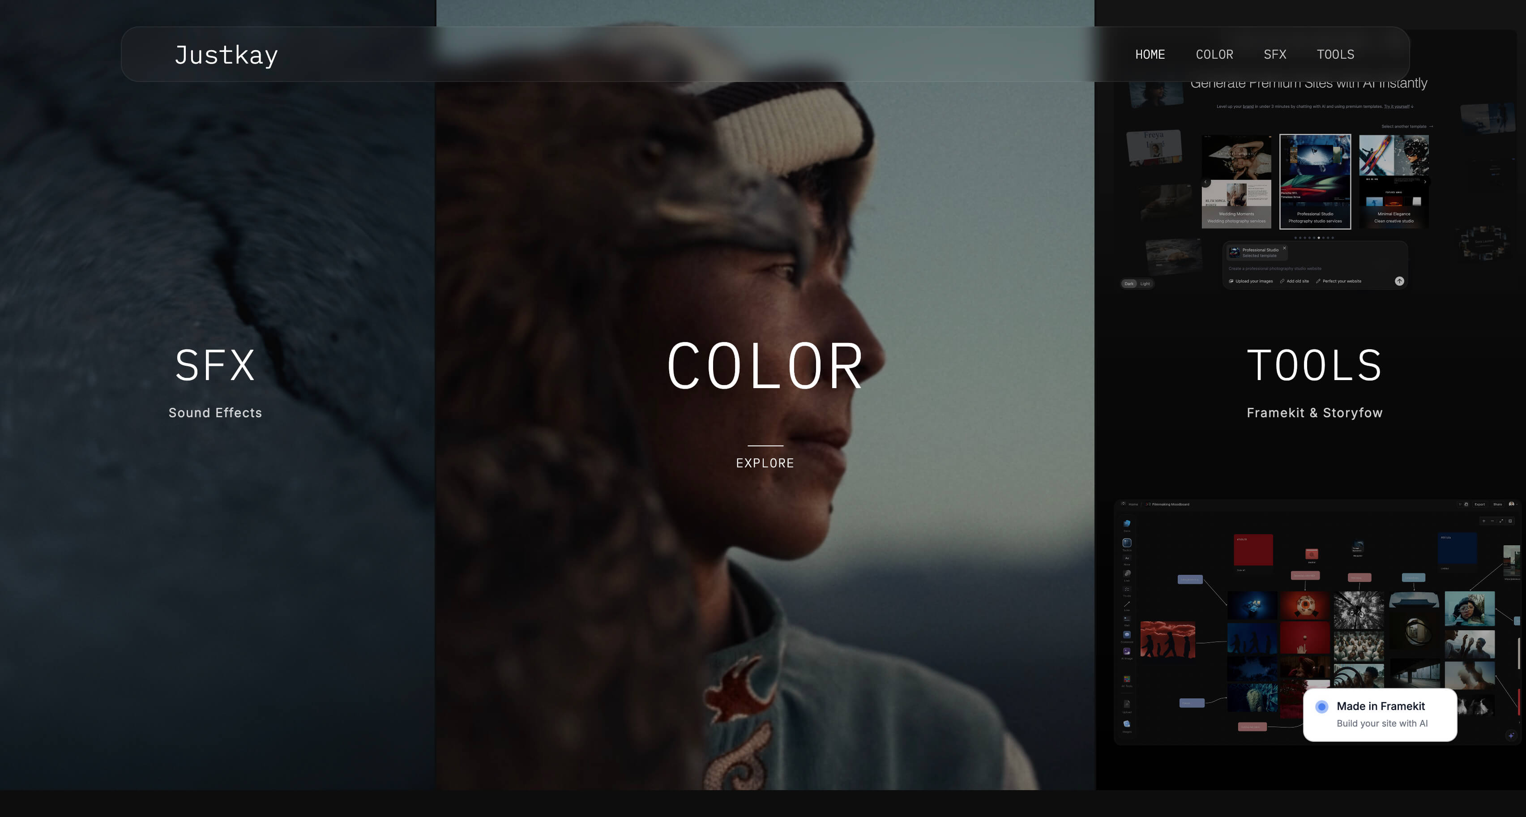Click 'Add old site' option
Image resolution: width=1526 pixels, height=817 pixels.
(1295, 282)
